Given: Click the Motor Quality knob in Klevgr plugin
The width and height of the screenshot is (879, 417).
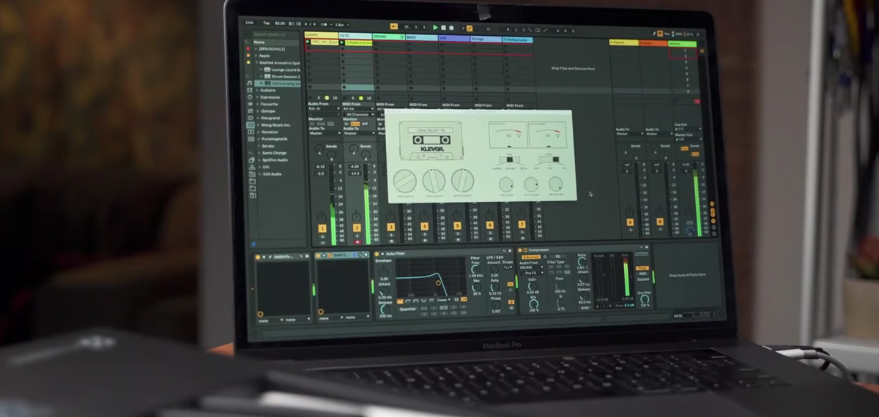Looking at the screenshot, I should click(x=462, y=180).
